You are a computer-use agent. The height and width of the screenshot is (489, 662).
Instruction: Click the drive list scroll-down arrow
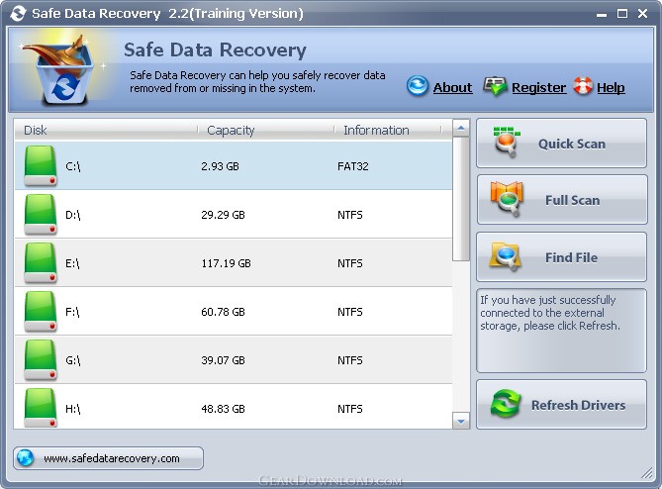click(460, 421)
